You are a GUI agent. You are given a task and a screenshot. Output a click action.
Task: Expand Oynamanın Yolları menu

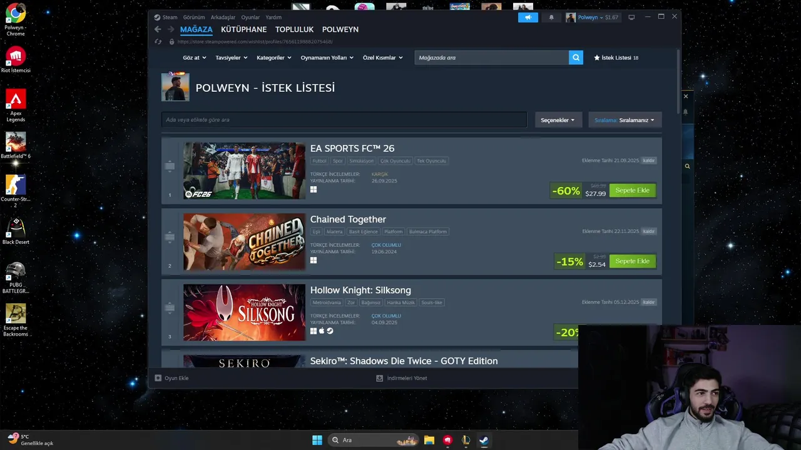click(x=327, y=57)
